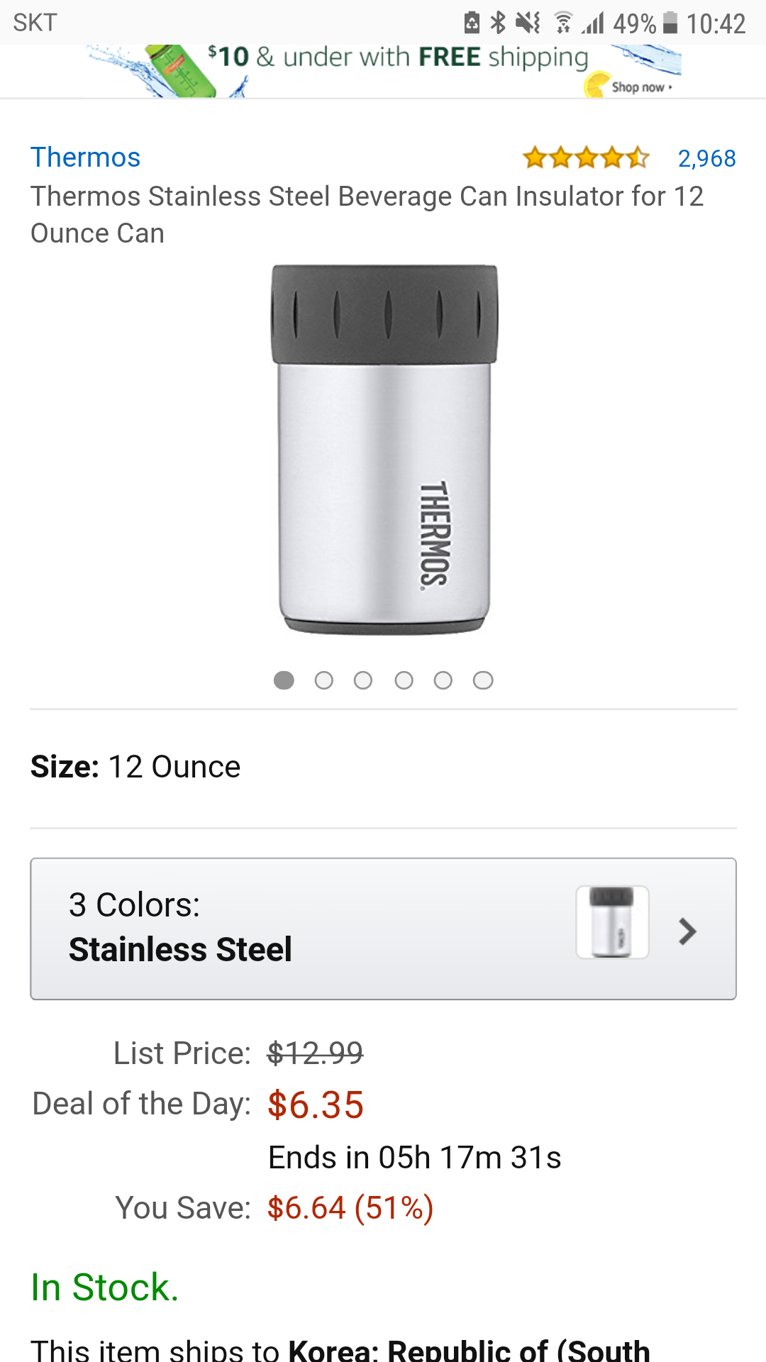Tap the 10:42 clock in status bar
Viewport: 766px width, 1362px height.
[x=716, y=23]
